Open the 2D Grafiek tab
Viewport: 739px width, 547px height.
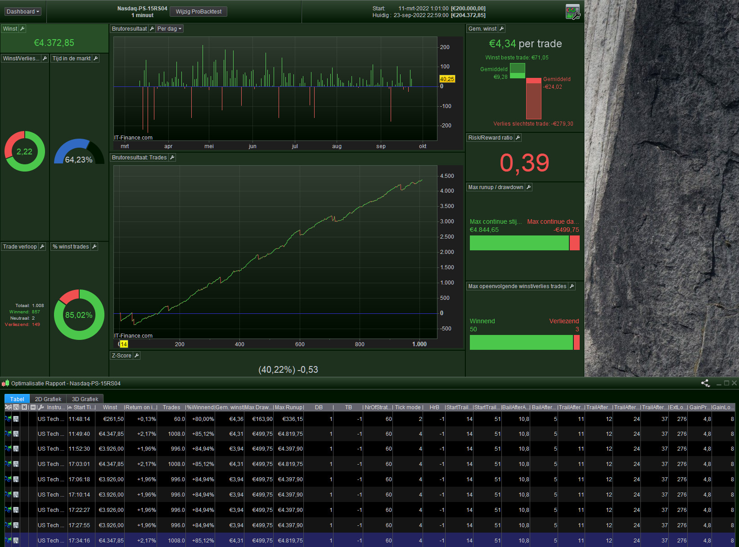(48, 399)
